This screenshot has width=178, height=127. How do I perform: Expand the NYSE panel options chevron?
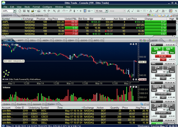point(177,40)
